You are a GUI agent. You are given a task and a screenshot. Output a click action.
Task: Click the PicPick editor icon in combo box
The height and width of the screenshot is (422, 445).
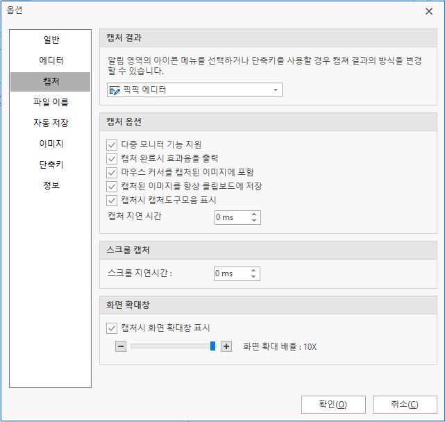coord(115,90)
